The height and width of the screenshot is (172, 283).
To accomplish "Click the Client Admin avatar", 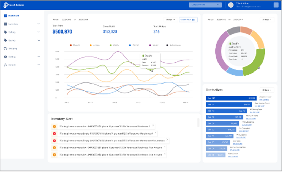I will (x=231, y=5).
